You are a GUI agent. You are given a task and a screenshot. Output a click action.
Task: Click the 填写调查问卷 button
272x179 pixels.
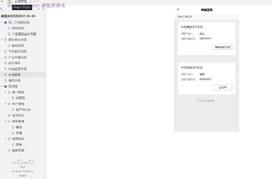(x=223, y=47)
